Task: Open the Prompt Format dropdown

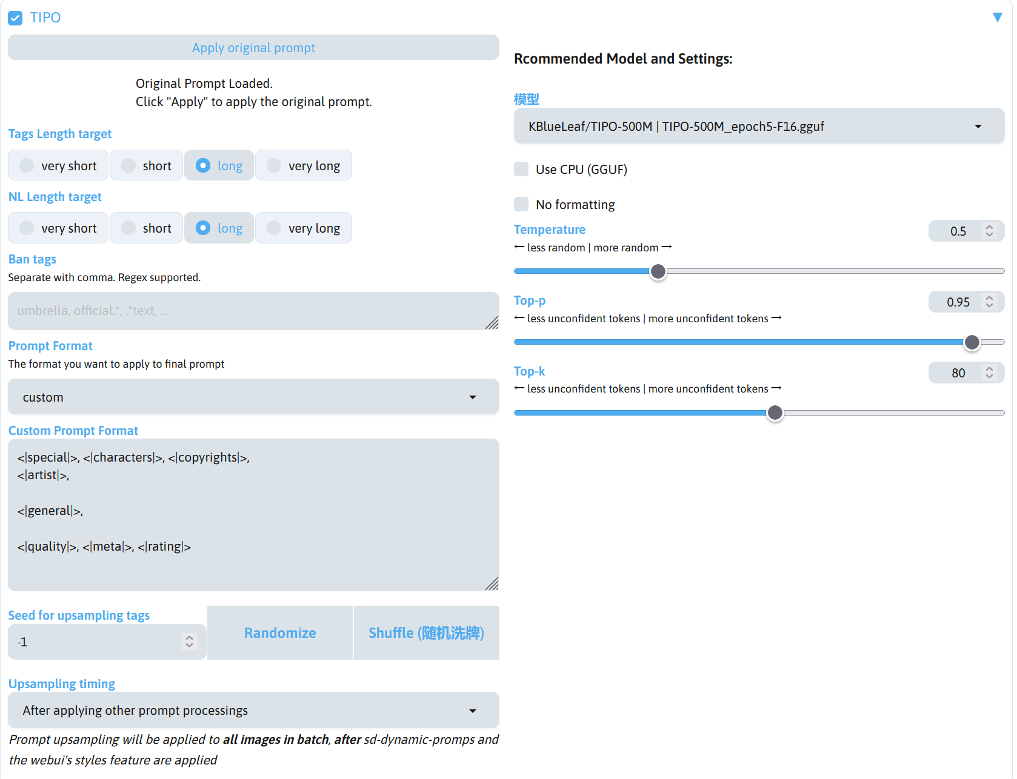Action: point(253,397)
